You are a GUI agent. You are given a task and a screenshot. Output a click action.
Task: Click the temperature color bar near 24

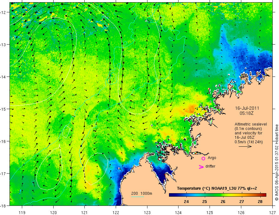pyautogui.click(x=186, y=195)
